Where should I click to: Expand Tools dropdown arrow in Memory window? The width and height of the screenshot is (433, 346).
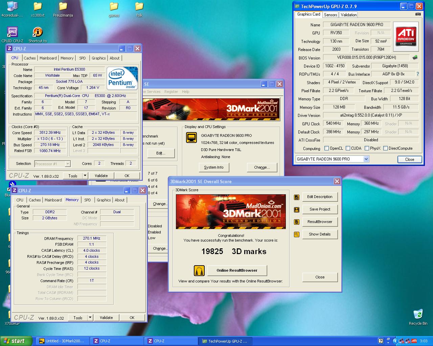point(90,318)
